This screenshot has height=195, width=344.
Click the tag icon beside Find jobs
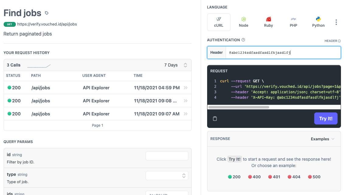(x=47, y=13)
